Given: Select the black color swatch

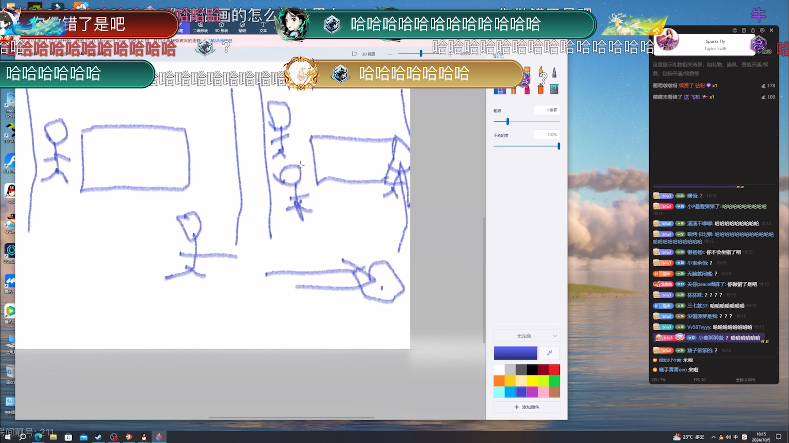Looking at the screenshot, I should [x=532, y=370].
